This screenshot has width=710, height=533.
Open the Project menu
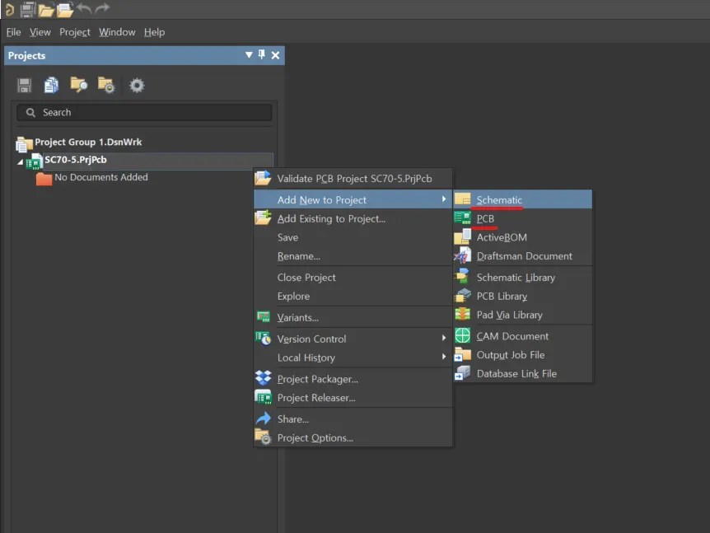point(74,32)
